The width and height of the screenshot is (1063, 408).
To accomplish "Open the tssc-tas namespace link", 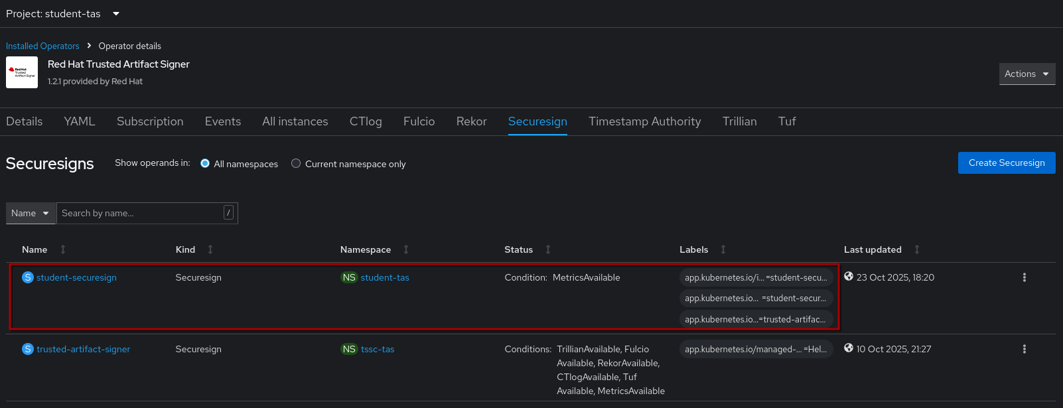I will pos(378,349).
